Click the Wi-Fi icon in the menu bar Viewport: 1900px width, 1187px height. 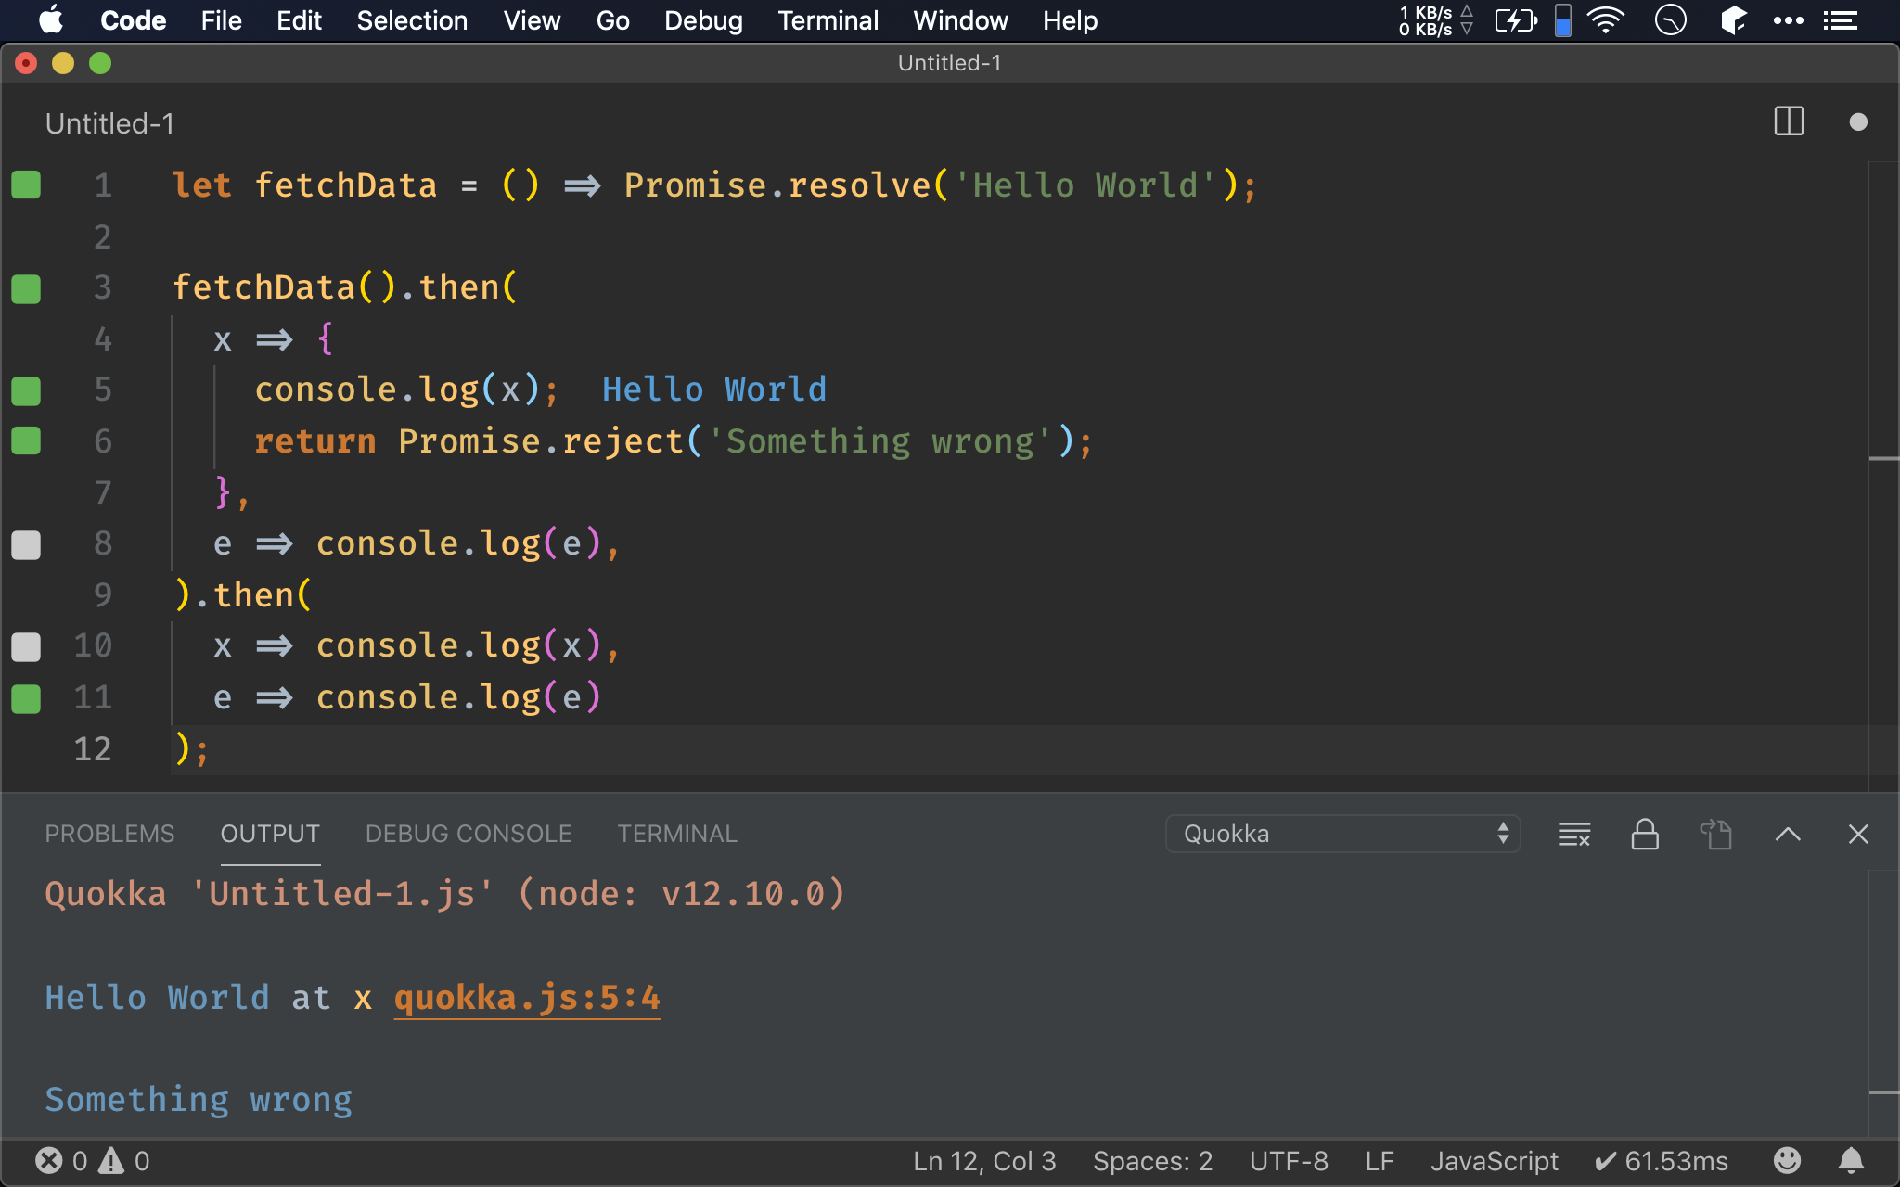tap(1605, 20)
